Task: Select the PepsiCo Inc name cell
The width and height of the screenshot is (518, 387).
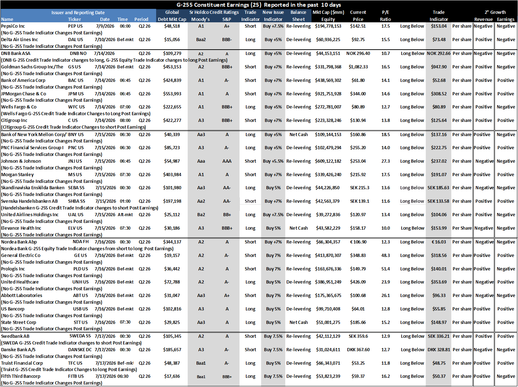Action: tap(13, 26)
